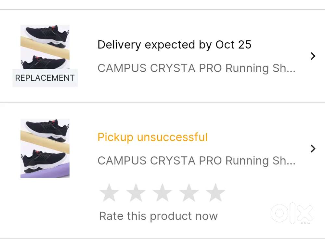
Task: Click the REPLACEMENT badge
Action: click(45, 78)
